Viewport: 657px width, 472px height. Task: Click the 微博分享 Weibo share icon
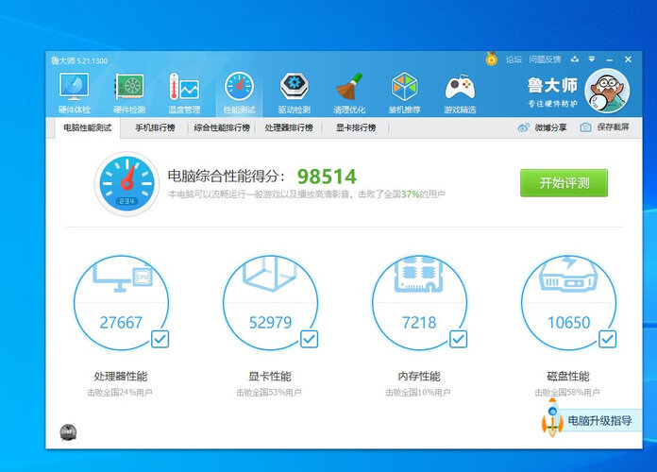523,127
